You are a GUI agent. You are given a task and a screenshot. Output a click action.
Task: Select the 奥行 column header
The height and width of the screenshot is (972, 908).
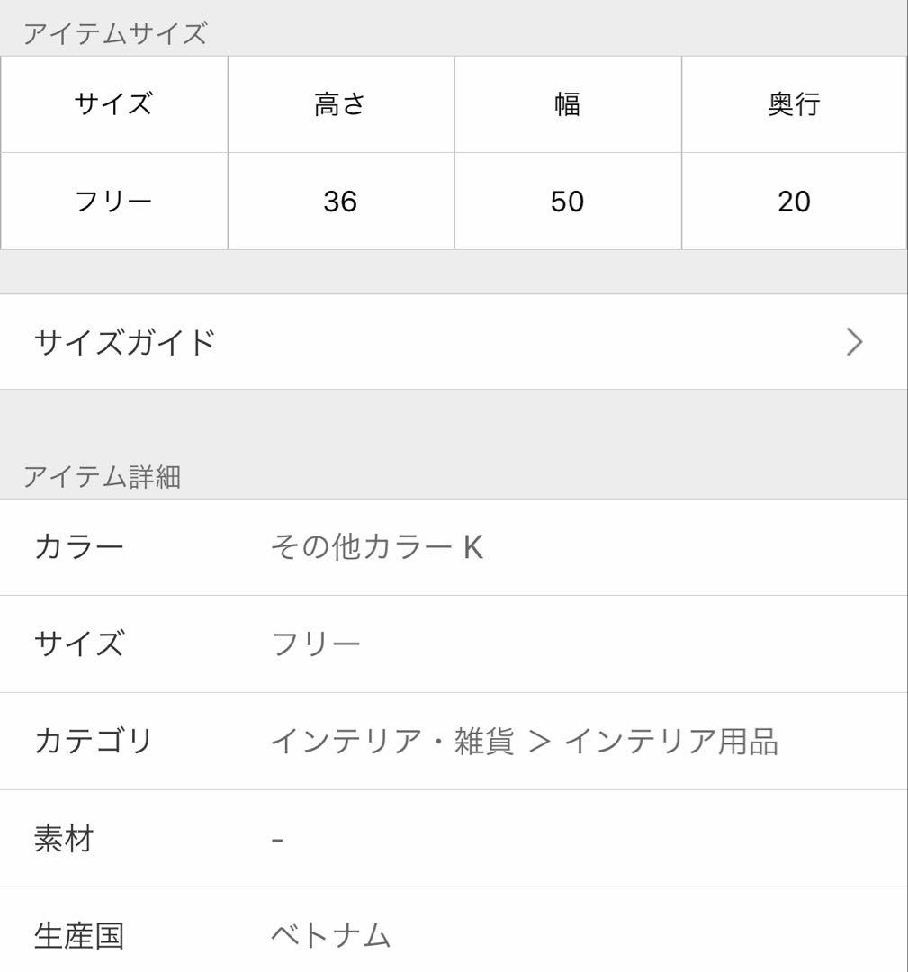[794, 104]
